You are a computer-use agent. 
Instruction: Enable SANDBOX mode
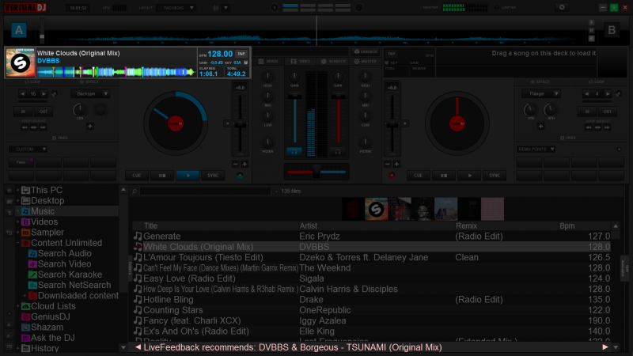[366, 51]
